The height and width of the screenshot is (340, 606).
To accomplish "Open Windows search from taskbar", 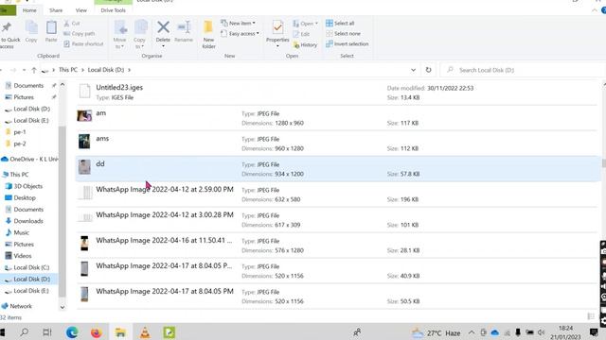I will point(24,331).
